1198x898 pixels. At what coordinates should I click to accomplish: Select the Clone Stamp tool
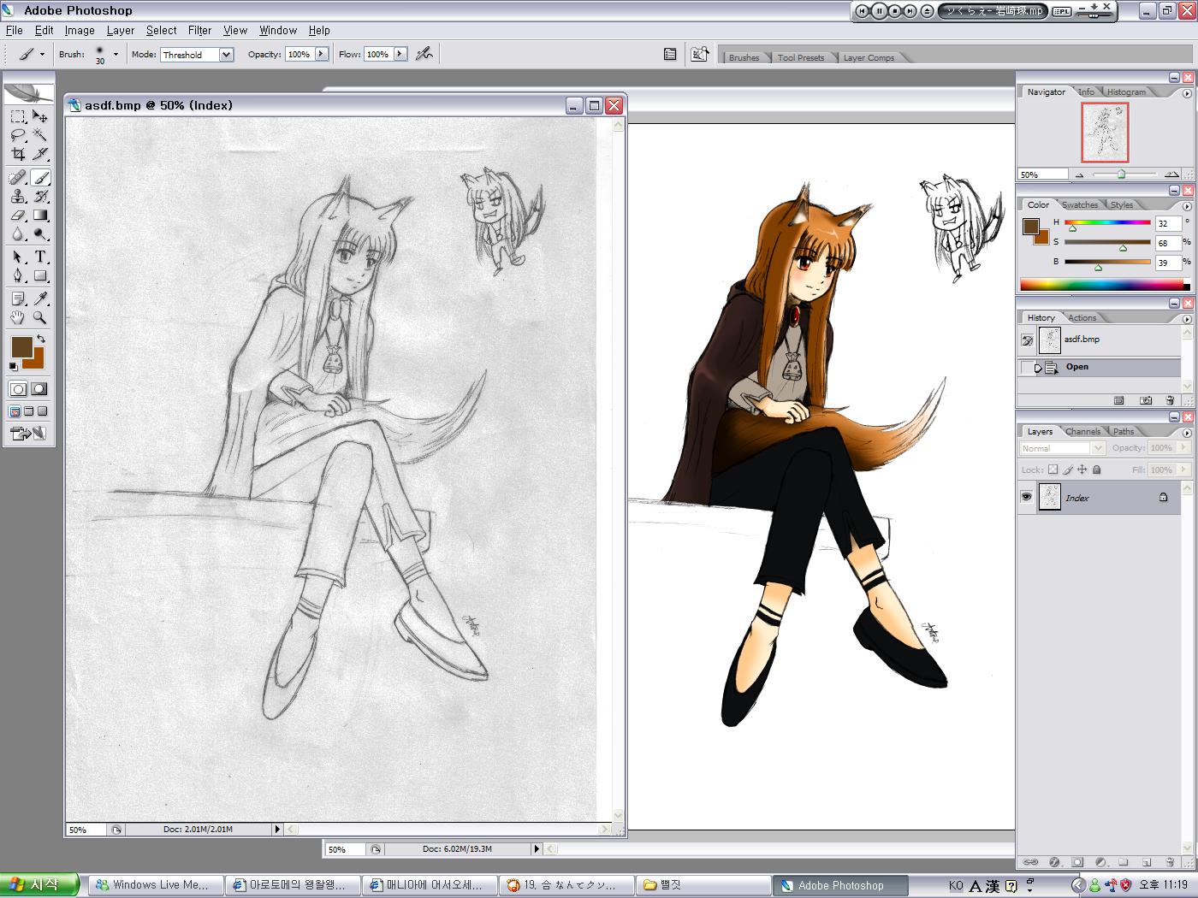click(x=18, y=197)
